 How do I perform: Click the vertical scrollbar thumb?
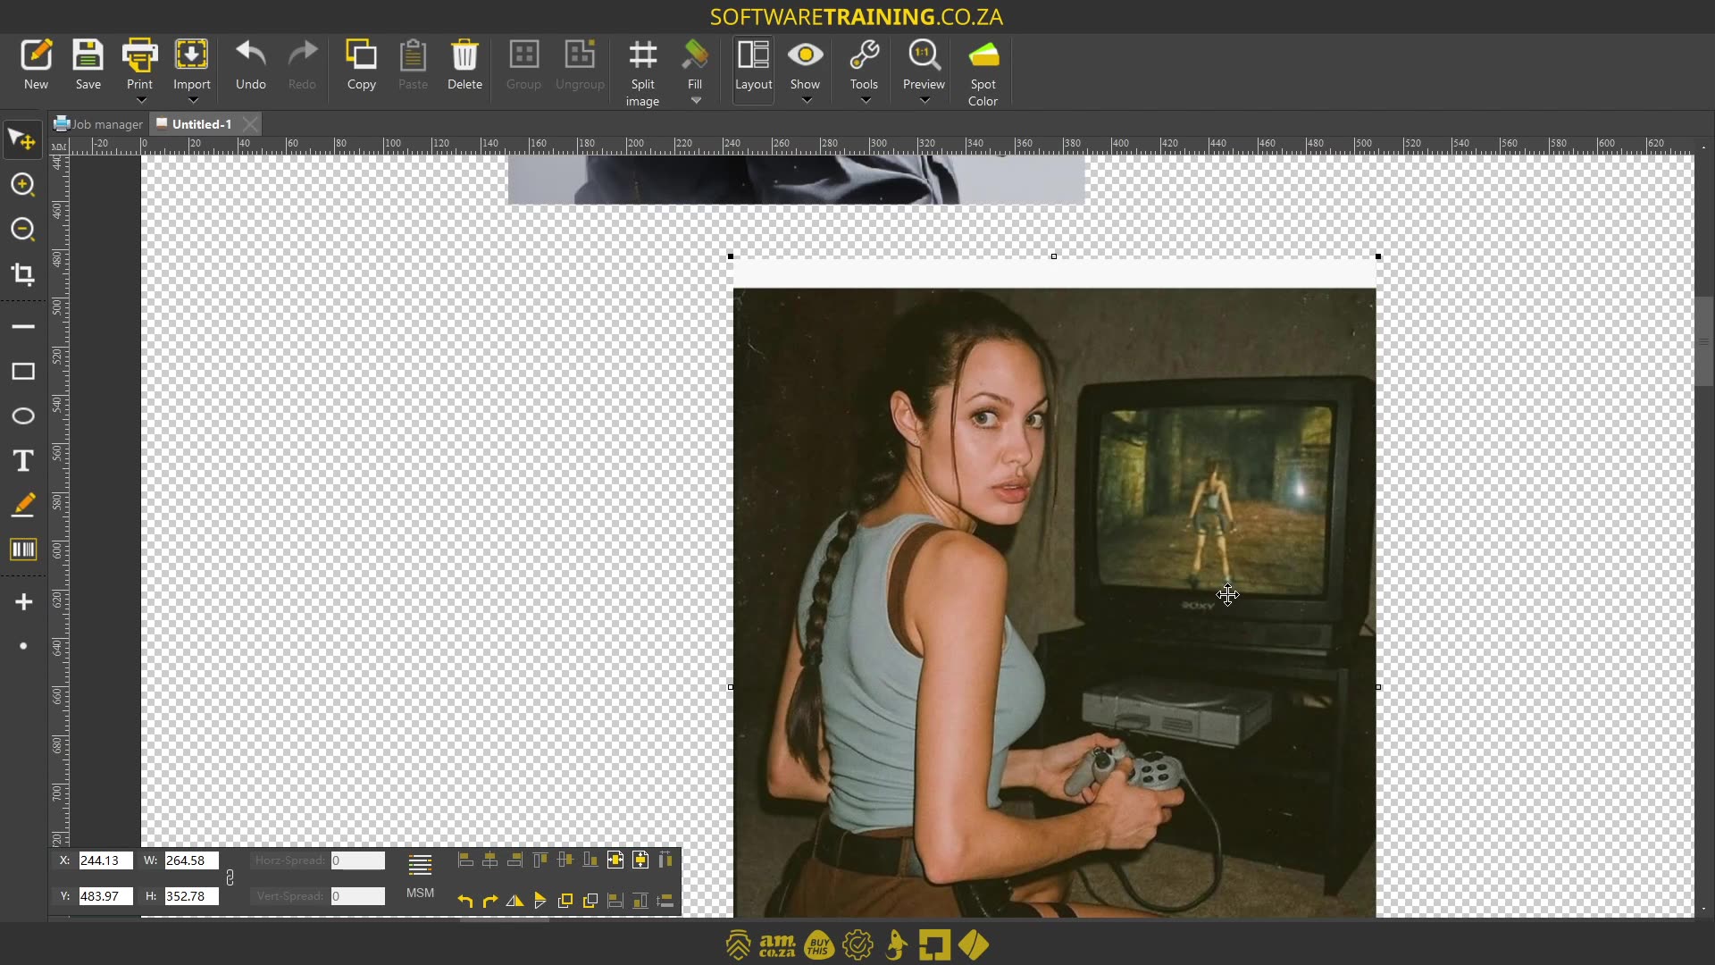pos(1703,341)
